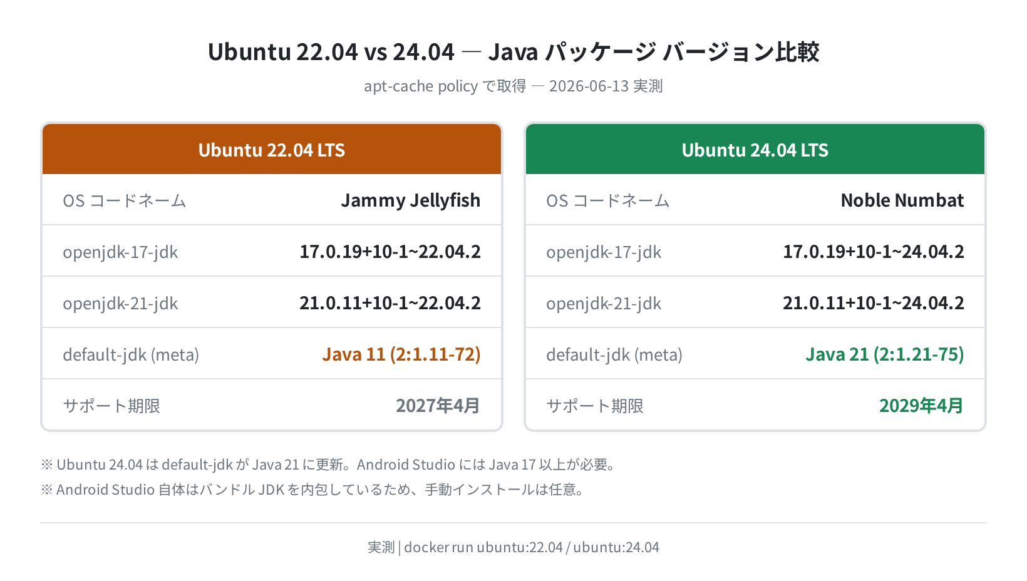The image size is (1027, 581).
Task: Click 'OS コードネーム' label in the 22.04 card
Action: point(125,201)
